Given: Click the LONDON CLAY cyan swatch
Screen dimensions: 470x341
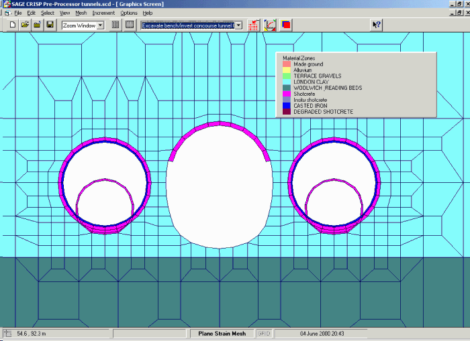Looking at the screenshot, I should pos(287,82).
